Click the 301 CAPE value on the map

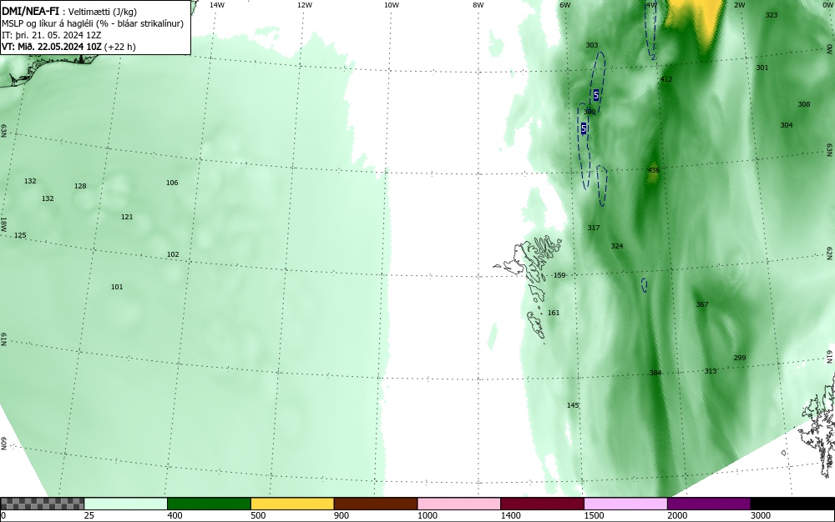pos(762,68)
